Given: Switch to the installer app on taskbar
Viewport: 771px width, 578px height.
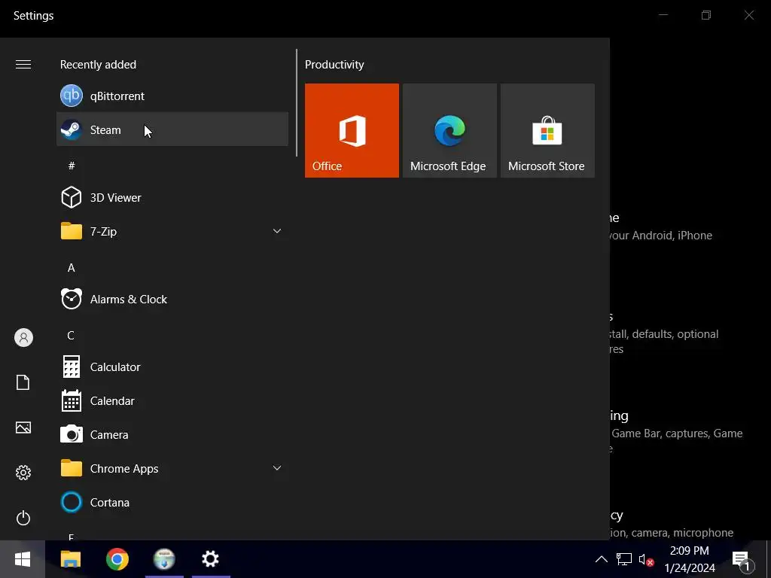Looking at the screenshot, I should [x=164, y=559].
